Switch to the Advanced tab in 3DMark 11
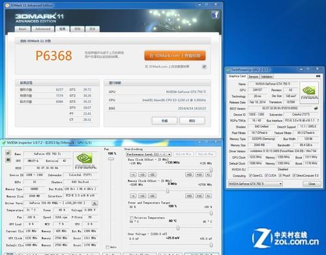 point(43,29)
